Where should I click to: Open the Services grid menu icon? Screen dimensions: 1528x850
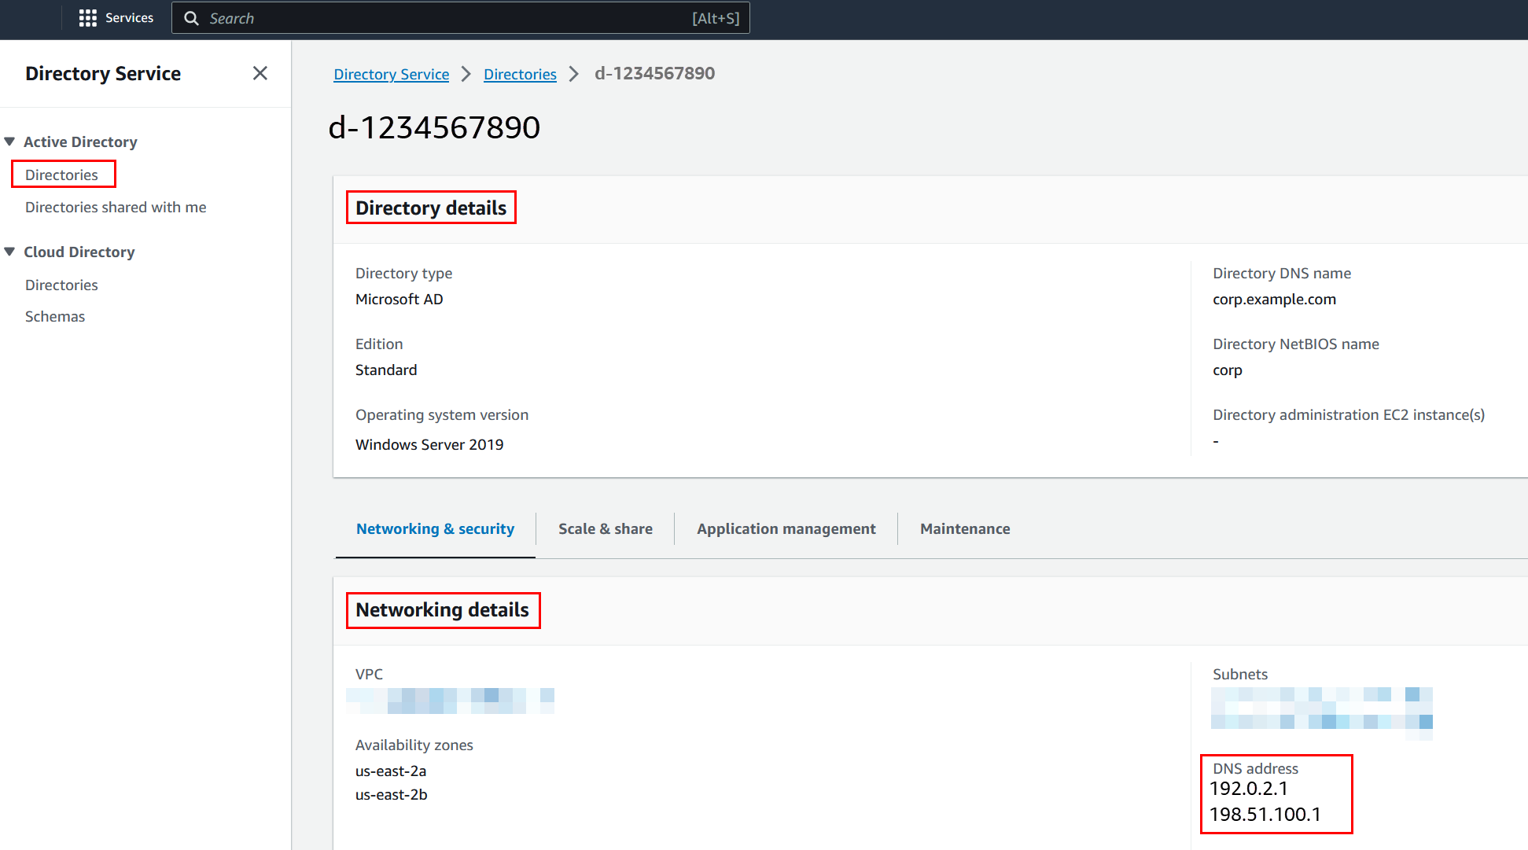pyautogui.click(x=86, y=18)
